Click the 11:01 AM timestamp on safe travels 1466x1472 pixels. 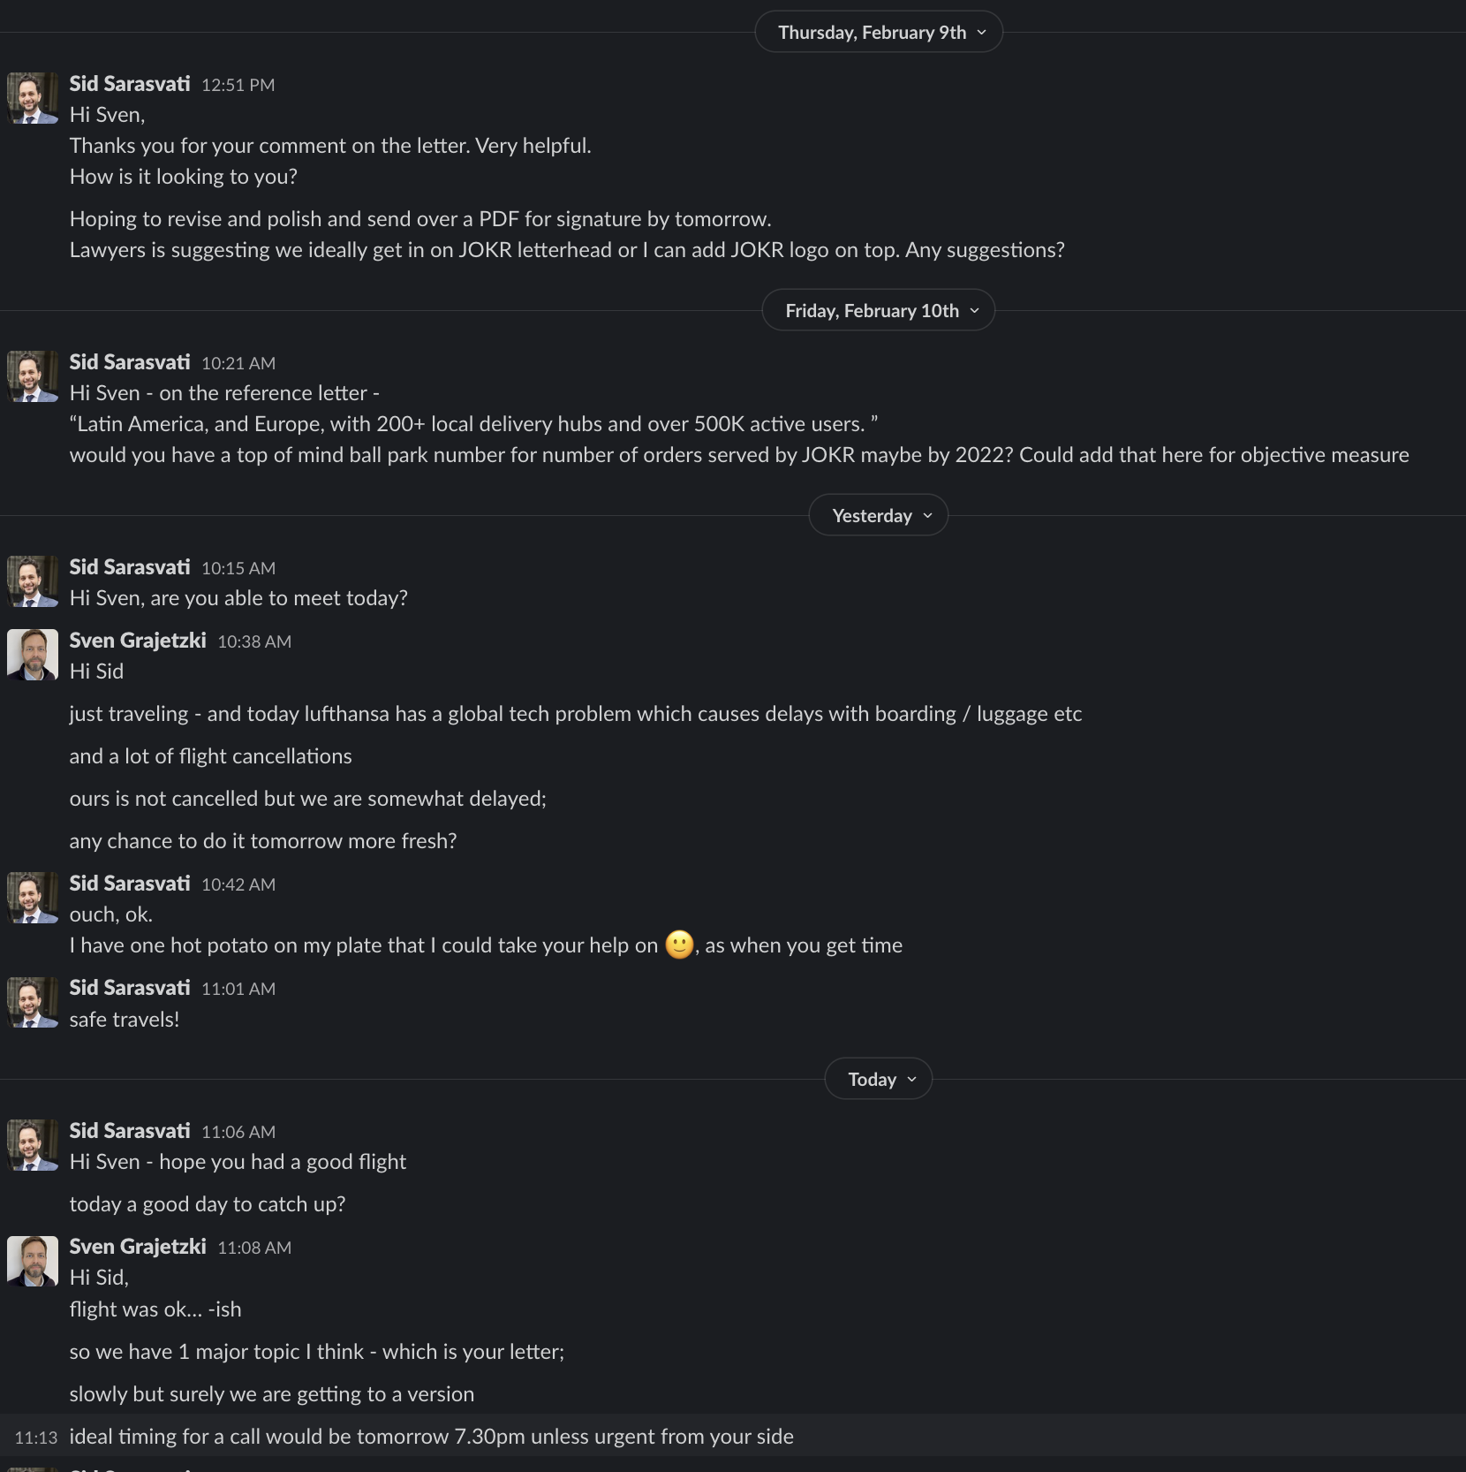(238, 989)
